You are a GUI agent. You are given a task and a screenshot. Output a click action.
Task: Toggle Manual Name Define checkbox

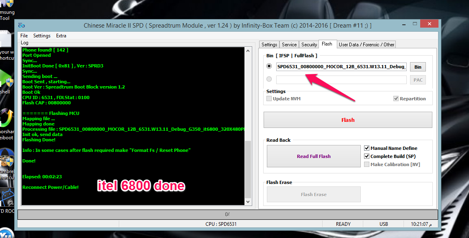click(367, 148)
